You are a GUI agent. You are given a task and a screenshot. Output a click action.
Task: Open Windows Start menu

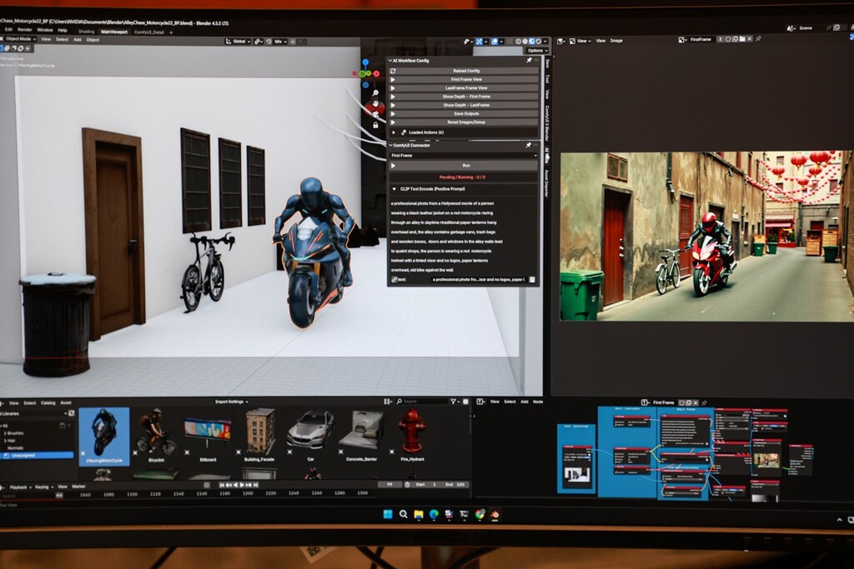coord(388,514)
